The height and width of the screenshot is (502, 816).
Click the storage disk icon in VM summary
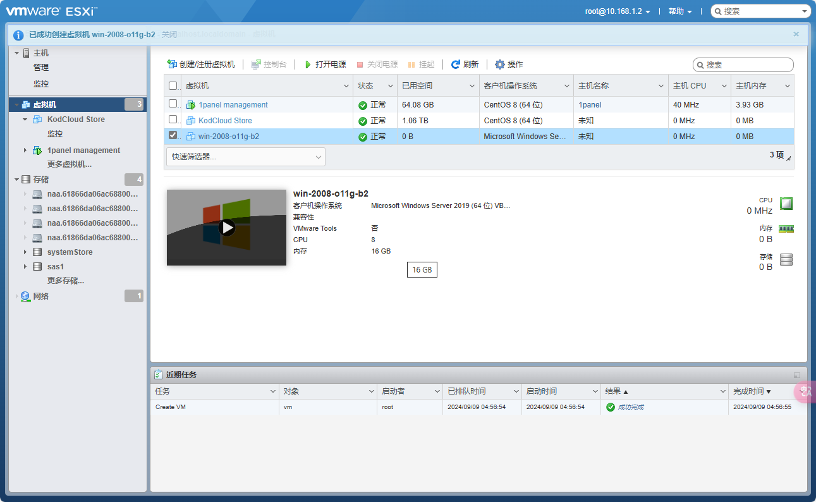tap(786, 259)
